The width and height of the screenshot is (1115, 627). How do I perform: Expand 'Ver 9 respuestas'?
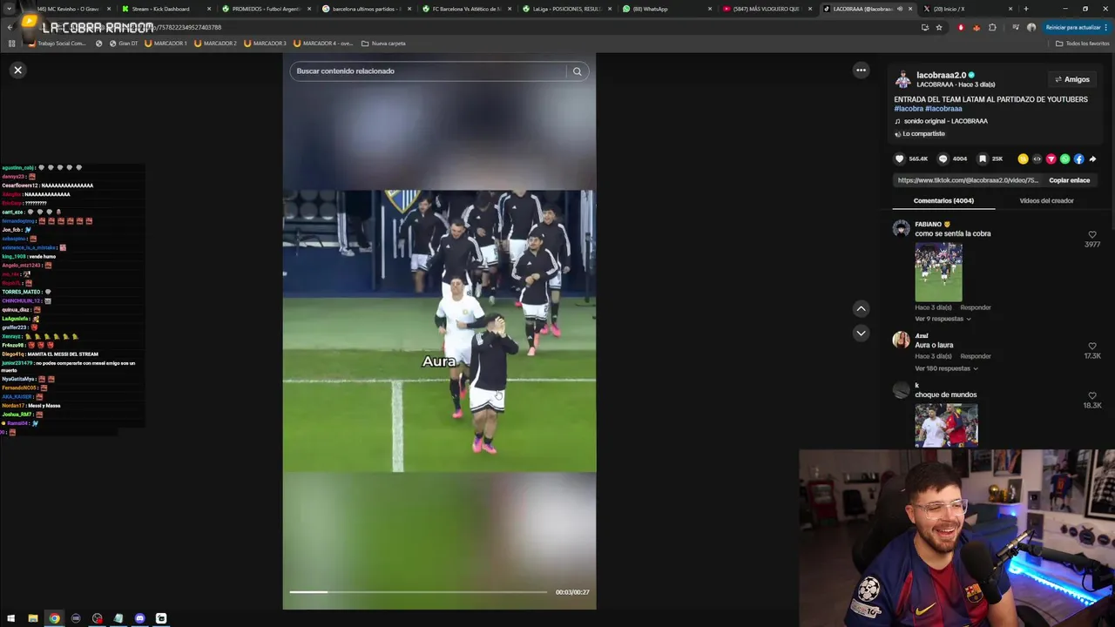point(943,319)
